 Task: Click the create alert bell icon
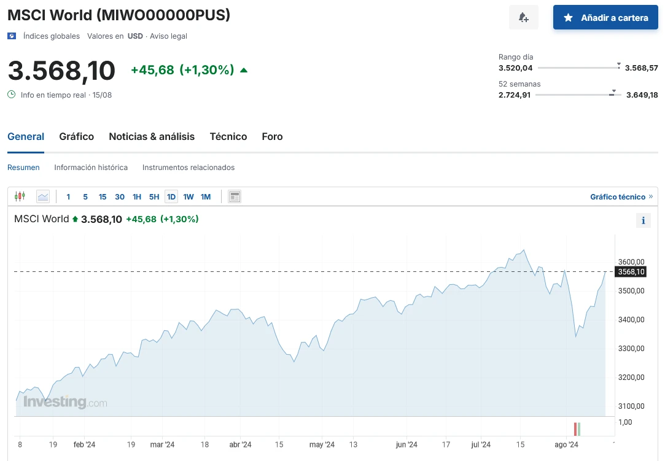tap(523, 17)
